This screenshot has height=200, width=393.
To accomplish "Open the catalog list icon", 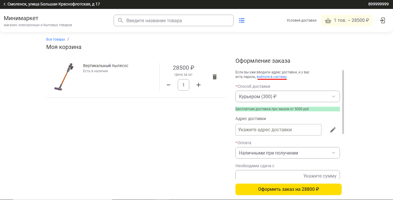I will click(242, 20).
